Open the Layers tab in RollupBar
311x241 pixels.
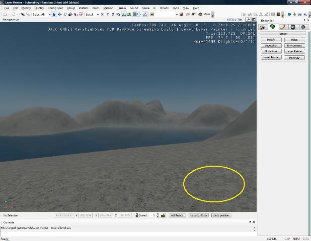point(303,27)
